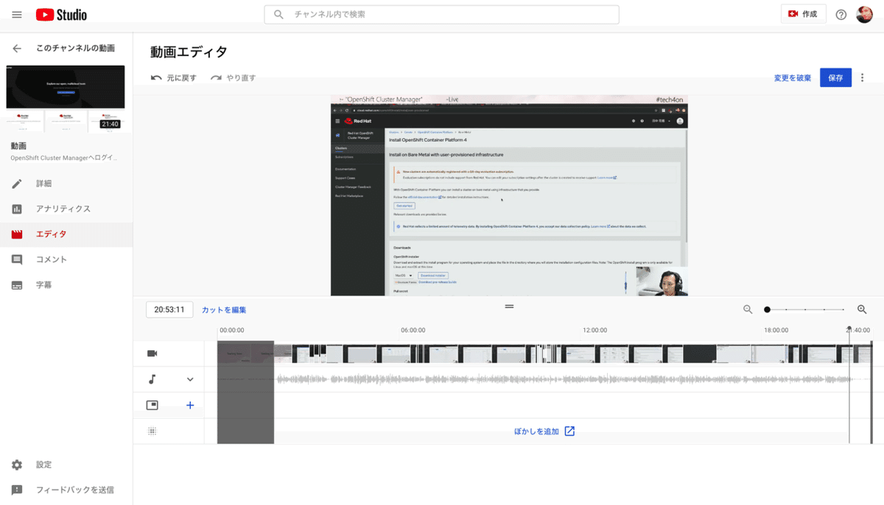Click the playhead marker on the timeline

(849, 330)
